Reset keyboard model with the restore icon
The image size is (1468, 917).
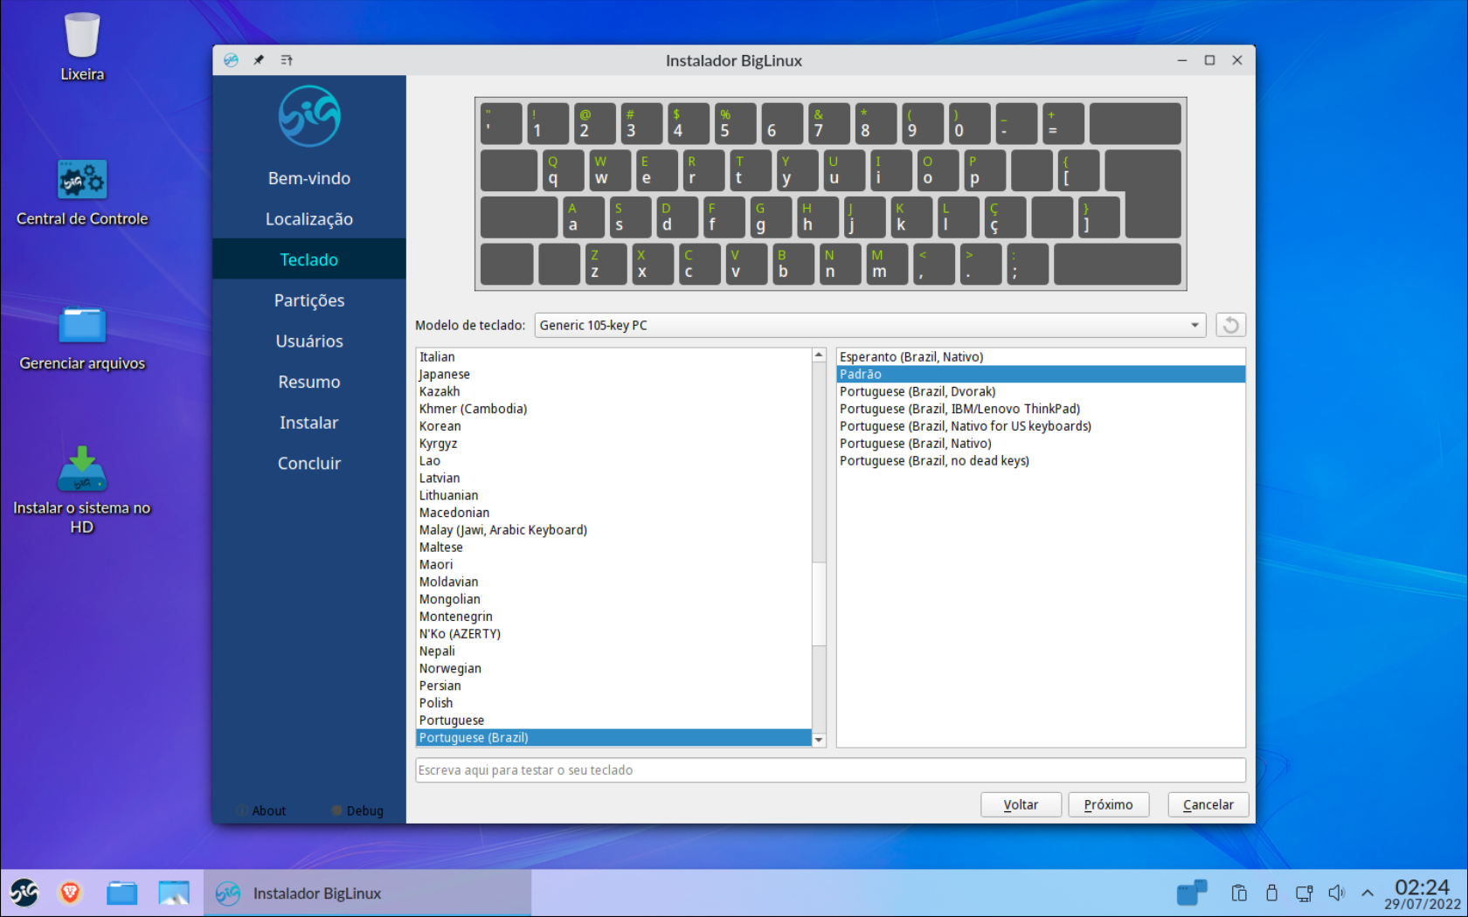click(x=1230, y=325)
